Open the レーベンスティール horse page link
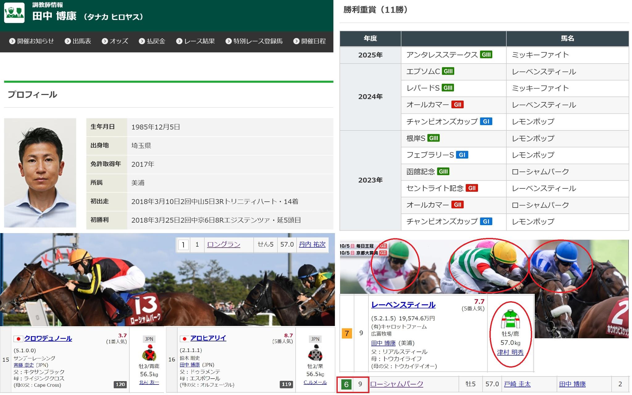Image resolution: width=632 pixels, height=395 pixels. point(403,305)
